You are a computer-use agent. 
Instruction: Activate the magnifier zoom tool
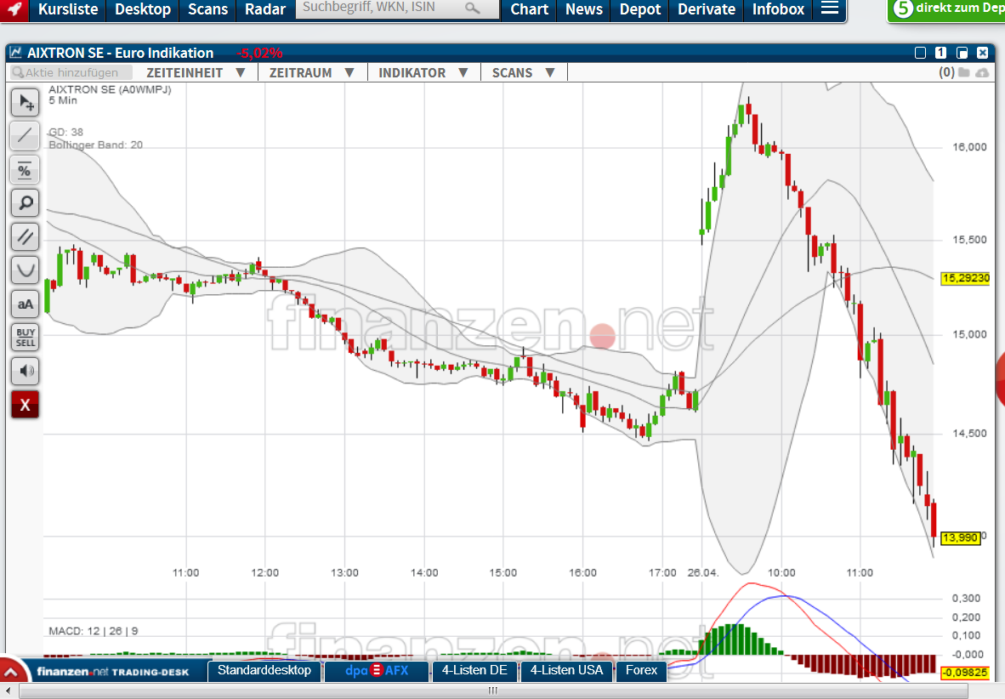pyautogui.click(x=25, y=203)
